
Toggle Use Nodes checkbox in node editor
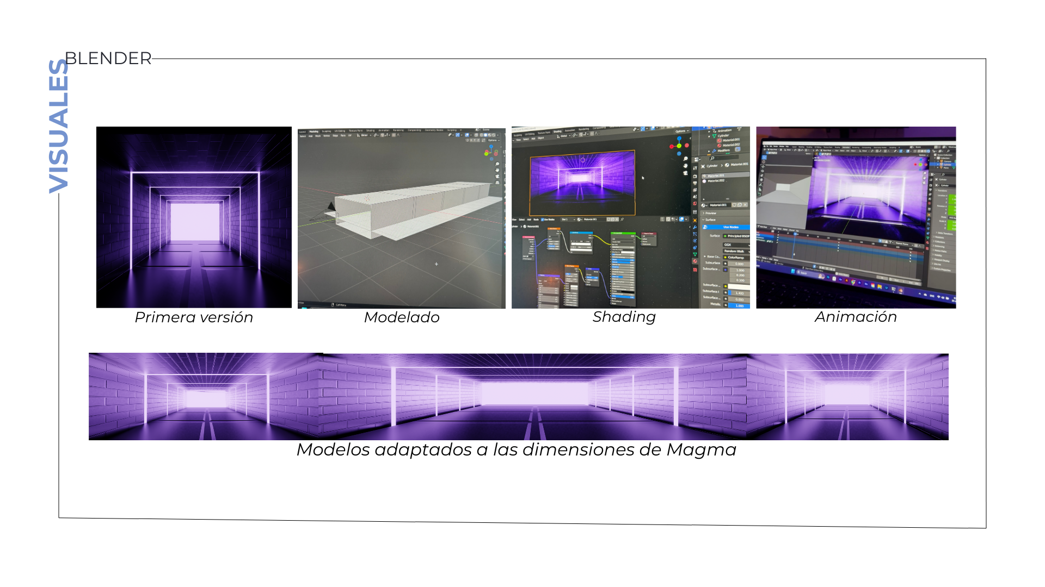click(542, 220)
